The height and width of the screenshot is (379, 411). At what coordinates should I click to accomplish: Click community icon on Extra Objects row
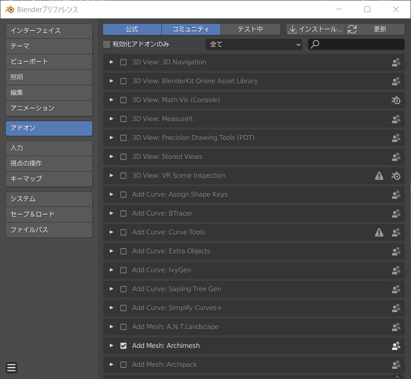pyautogui.click(x=396, y=251)
